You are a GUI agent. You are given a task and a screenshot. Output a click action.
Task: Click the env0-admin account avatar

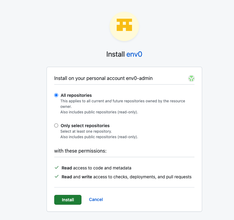tap(191, 78)
